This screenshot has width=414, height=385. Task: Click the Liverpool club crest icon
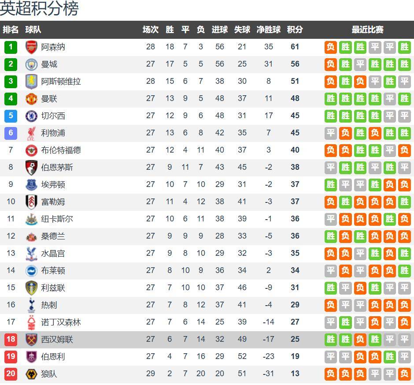(31, 133)
